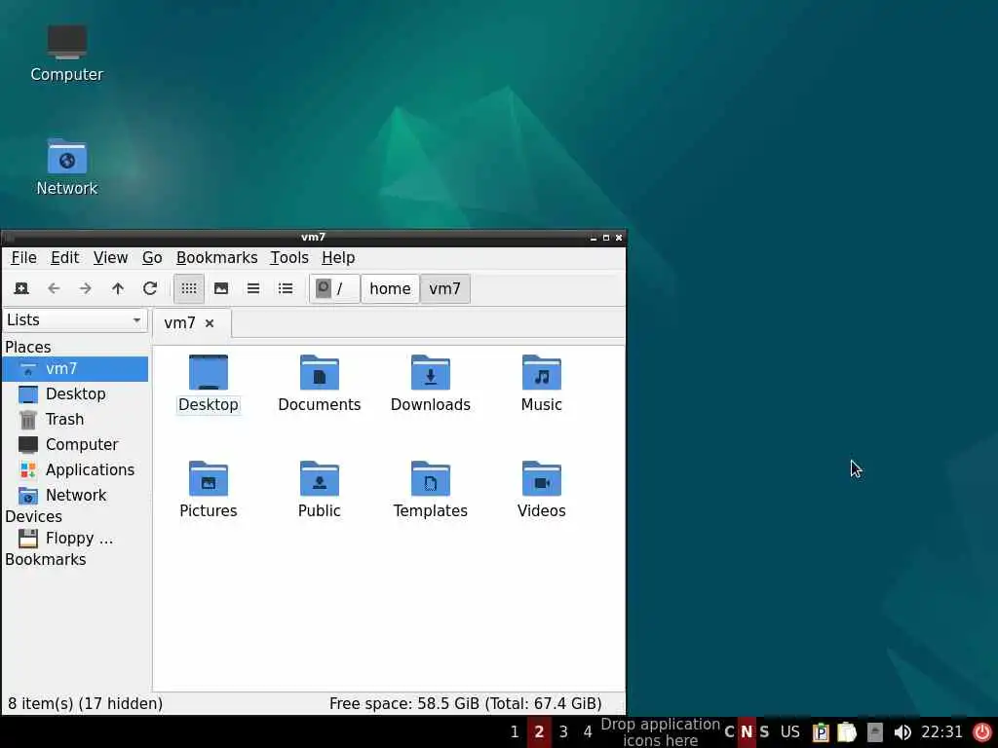Select the Videos folder icon
This screenshot has height=748, width=998.
542,491
